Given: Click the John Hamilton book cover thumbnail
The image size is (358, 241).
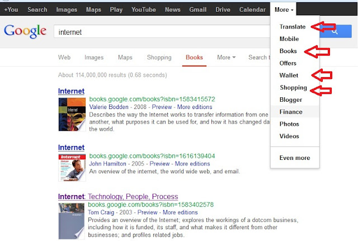Looking at the screenshot, I should [72, 168].
